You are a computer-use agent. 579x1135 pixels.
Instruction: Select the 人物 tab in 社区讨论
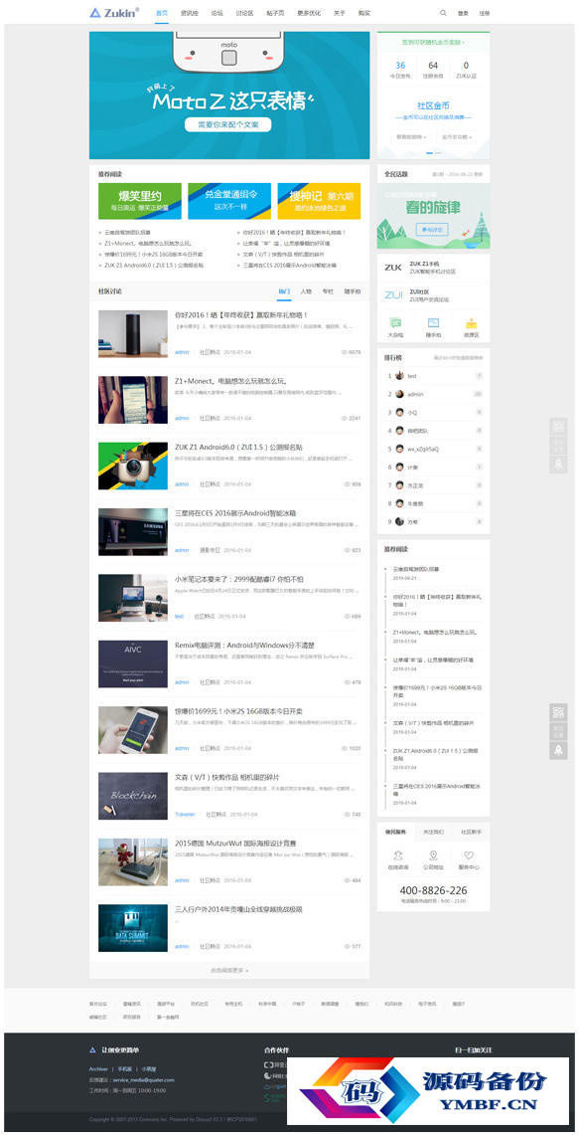click(x=306, y=291)
